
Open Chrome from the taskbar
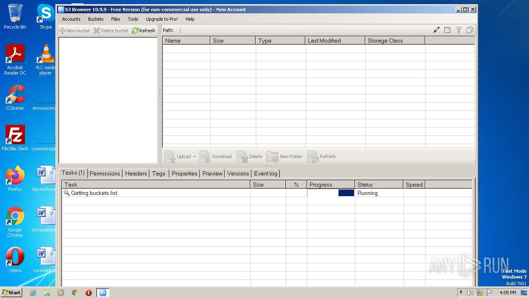pyautogui.click(x=75, y=293)
